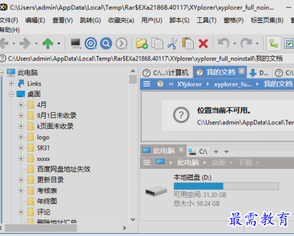Viewport: 294px width, 236px height.
Task: Click 桌面 breadcrumb in lower pane
Action: tap(218, 162)
